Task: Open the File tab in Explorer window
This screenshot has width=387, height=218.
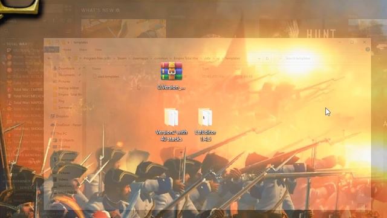Action: (x=51, y=50)
